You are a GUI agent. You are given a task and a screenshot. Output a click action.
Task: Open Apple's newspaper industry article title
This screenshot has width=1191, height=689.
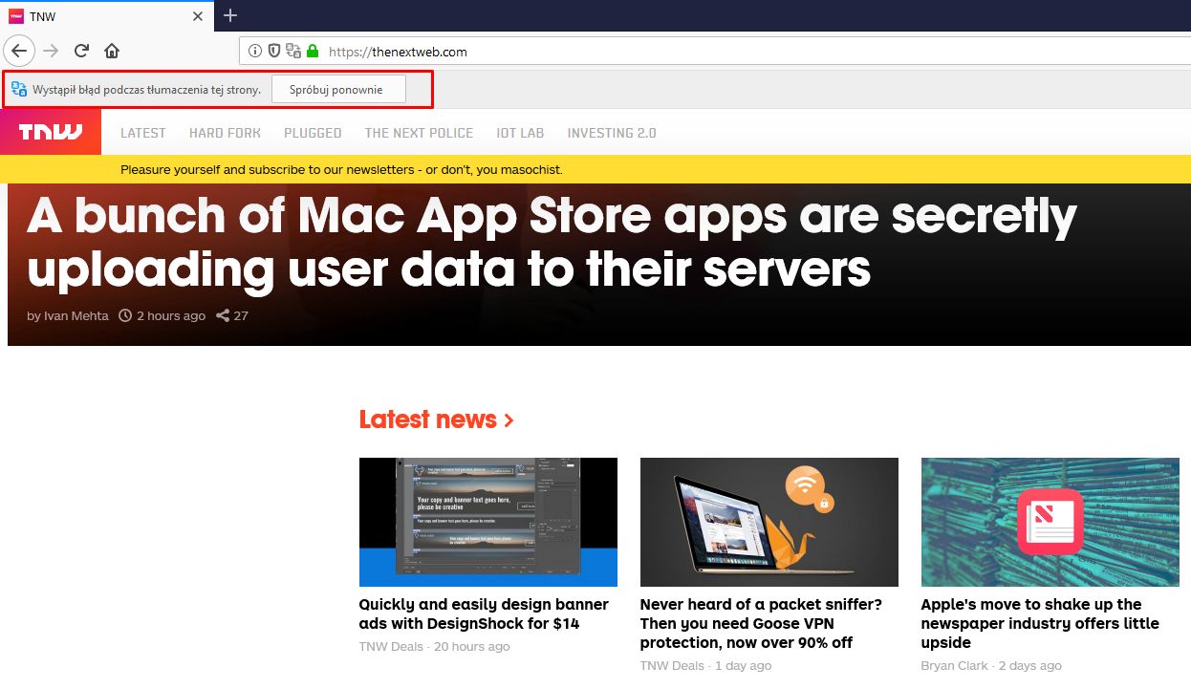pyautogui.click(x=1040, y=623)
